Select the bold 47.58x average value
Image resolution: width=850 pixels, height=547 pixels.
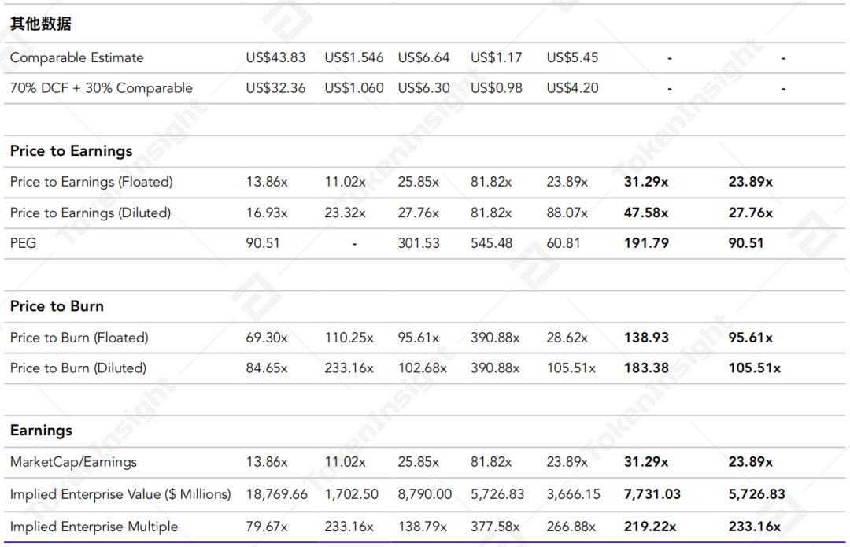[646, 213]
